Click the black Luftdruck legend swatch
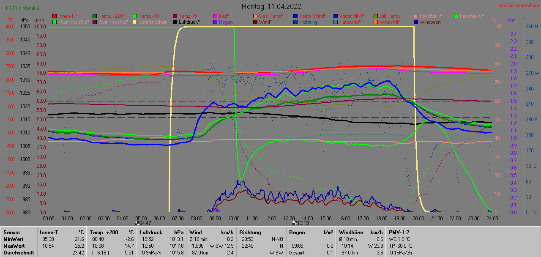This screenshot has height=257, width=541. [175, 22]
